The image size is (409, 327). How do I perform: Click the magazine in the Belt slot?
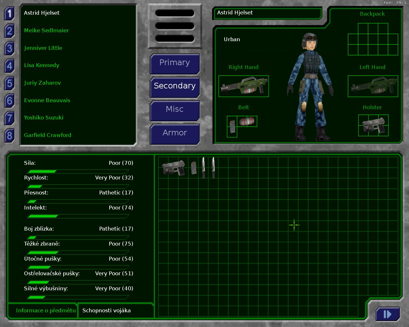pos(232,126)
